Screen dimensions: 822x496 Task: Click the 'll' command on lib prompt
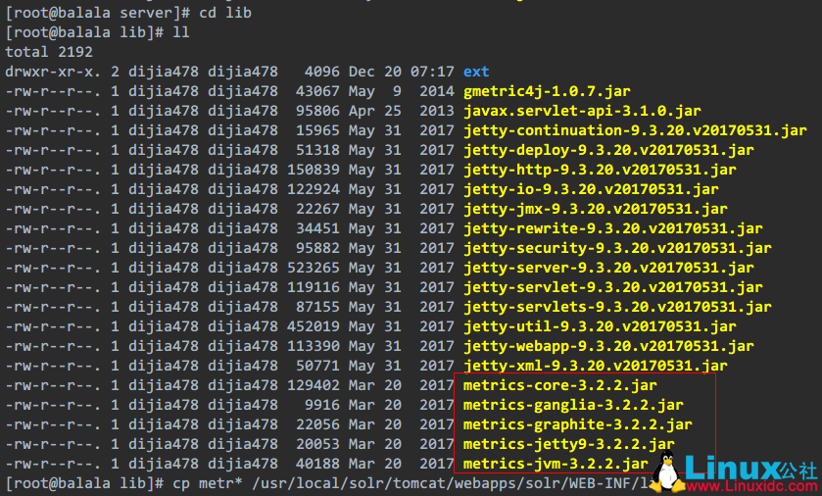pos(181,32)
